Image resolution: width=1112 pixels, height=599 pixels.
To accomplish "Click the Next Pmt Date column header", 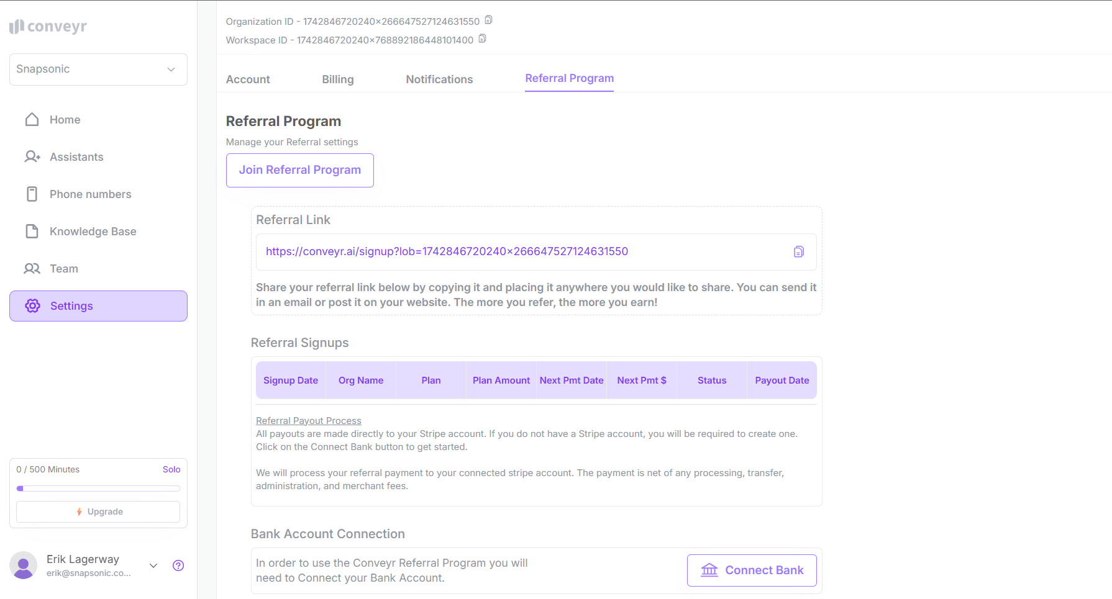I will (572, 381).
